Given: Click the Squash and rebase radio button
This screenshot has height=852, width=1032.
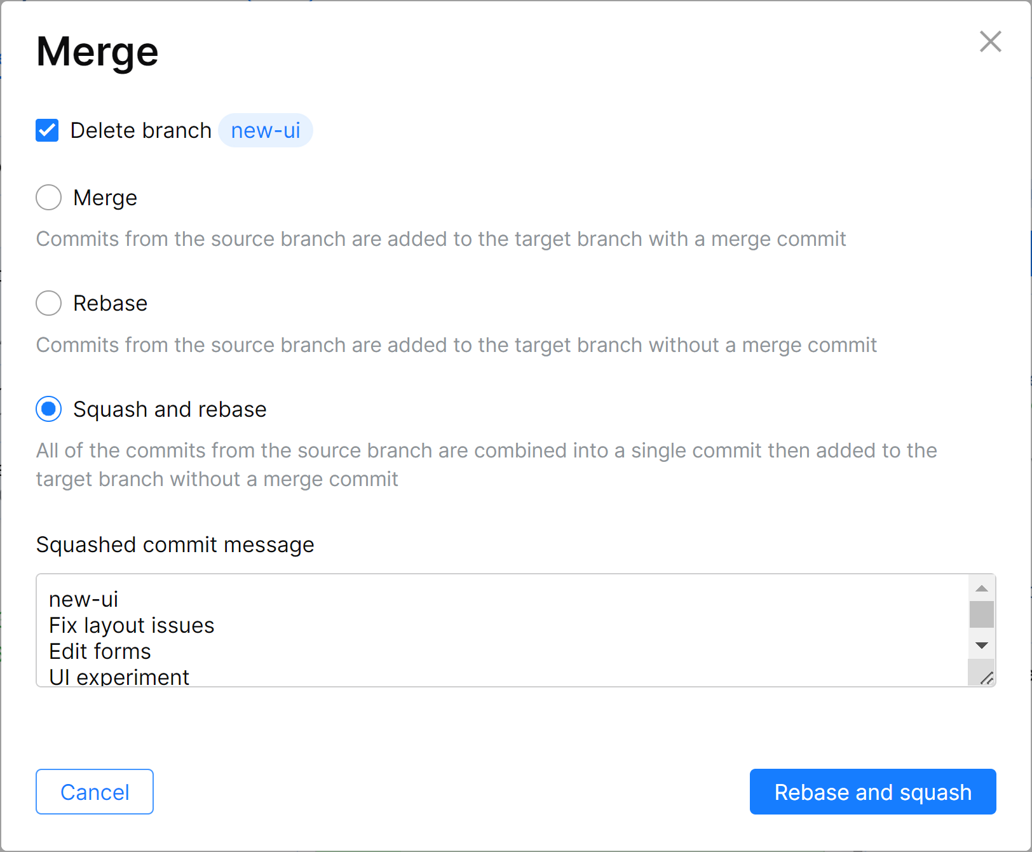Looking at the screenshot, I should pyautogui.click(x=49, y=409).
